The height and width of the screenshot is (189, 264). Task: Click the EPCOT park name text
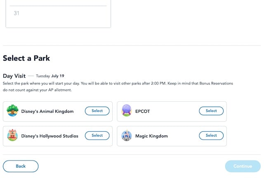(142, 112)
